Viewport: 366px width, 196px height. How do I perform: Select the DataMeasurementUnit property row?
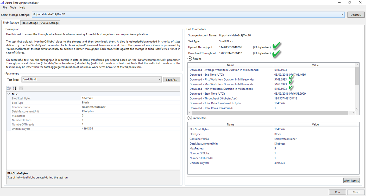tap(93, 111)
